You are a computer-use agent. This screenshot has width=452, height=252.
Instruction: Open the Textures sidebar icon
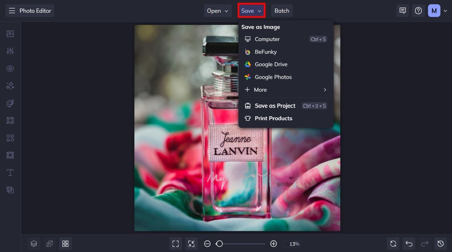(10, 190)
